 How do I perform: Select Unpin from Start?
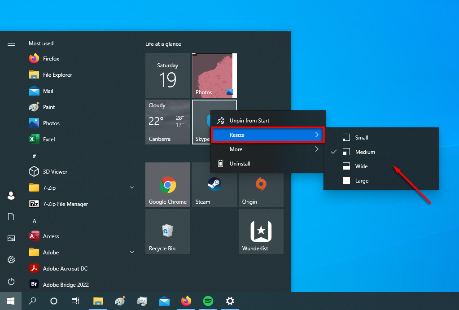[249, 121]
